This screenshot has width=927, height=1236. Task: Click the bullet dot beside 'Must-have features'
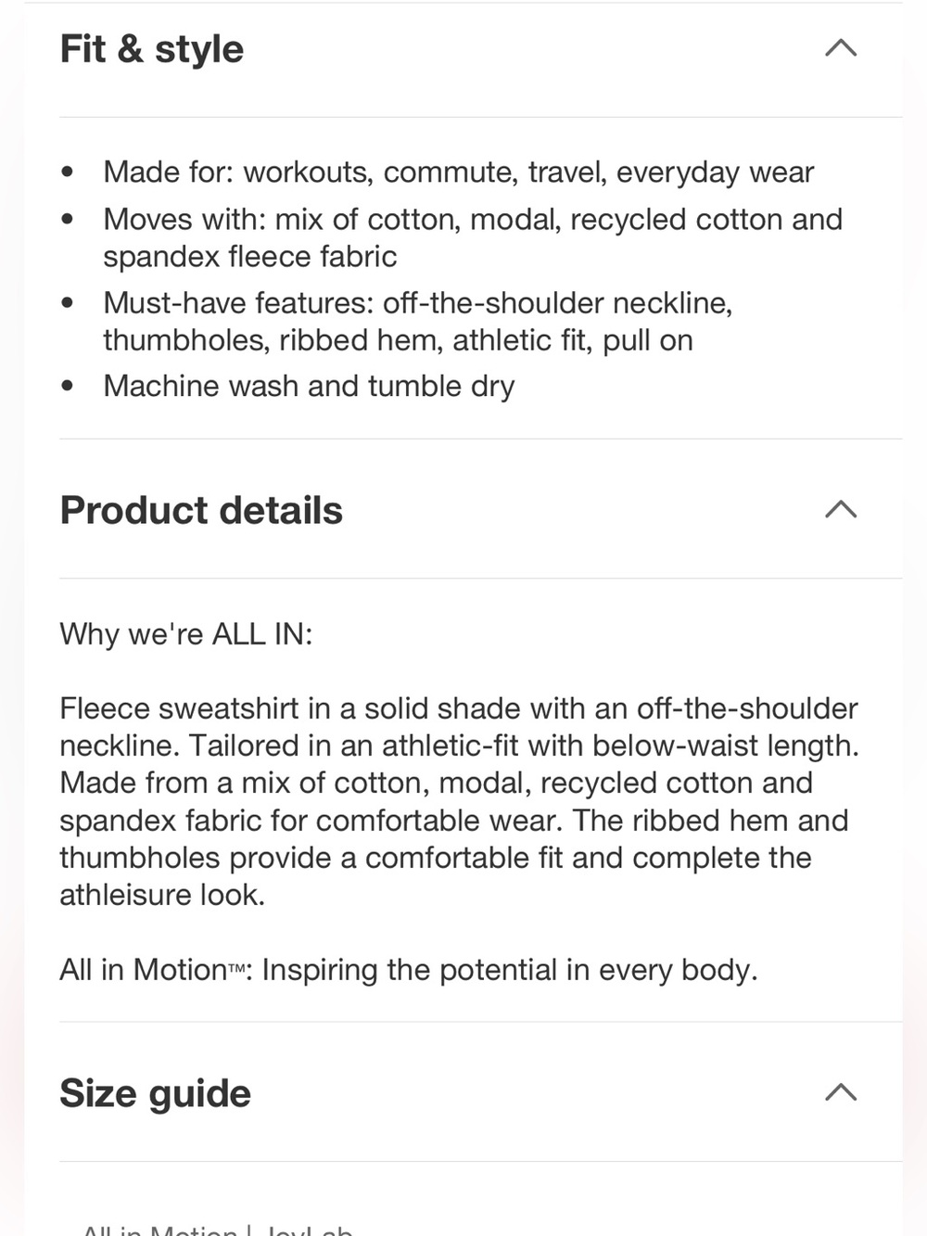[67, 303]
